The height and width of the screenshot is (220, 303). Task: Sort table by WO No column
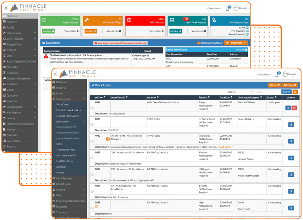tap(100, 97)
